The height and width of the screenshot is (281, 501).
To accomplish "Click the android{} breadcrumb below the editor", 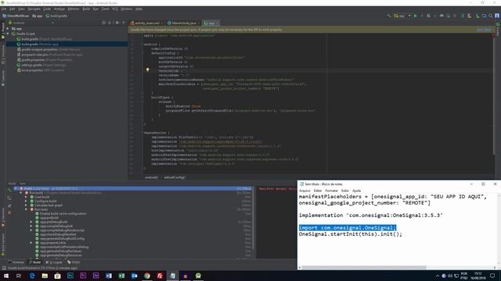I will pyautogui.click(x=151, y=177).
